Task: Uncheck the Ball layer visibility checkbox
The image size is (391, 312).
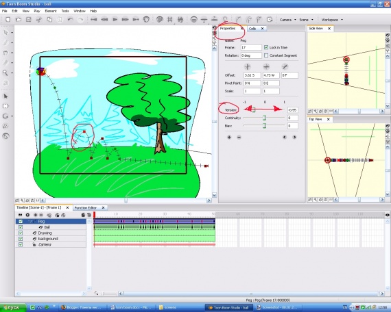Action: pos(21,227)
